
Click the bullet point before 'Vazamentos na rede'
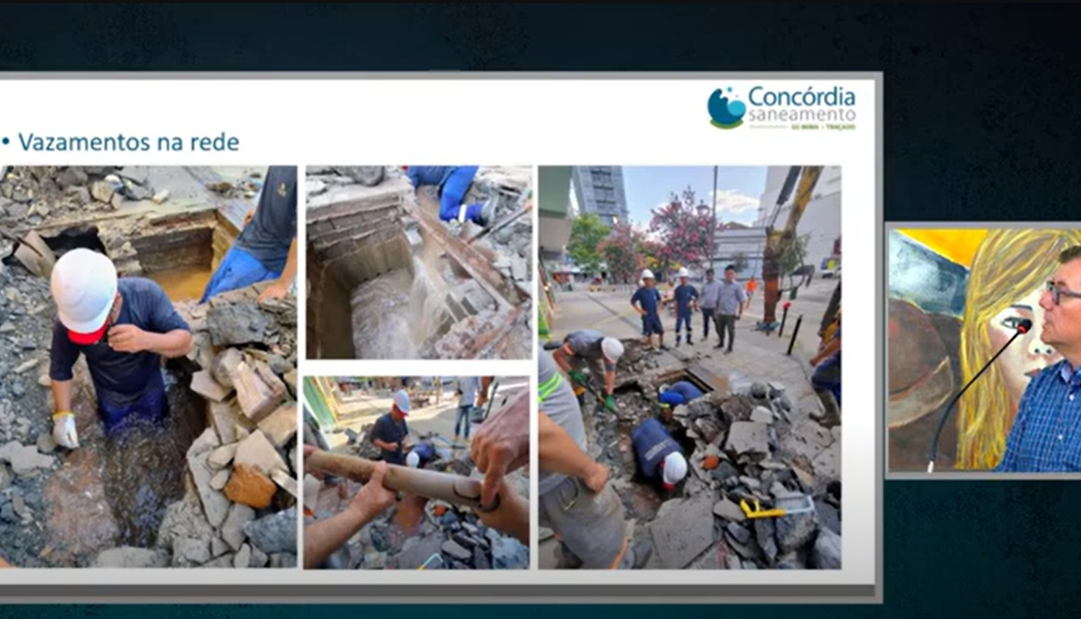(6, 143)
